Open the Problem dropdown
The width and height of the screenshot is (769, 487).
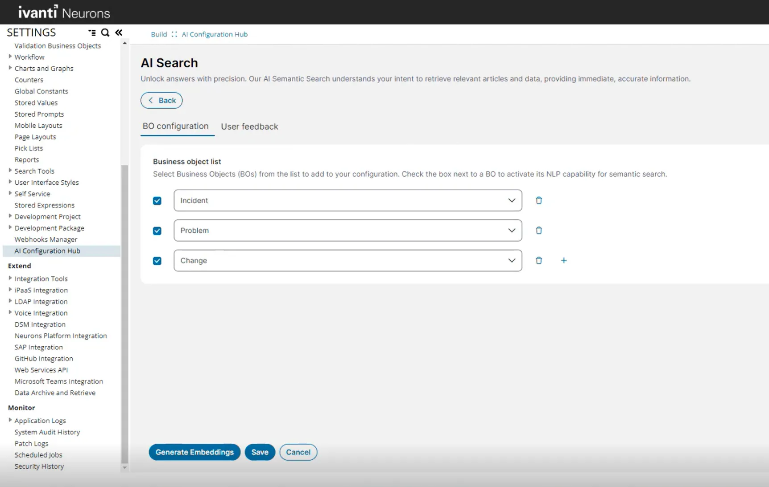(348, 230)
